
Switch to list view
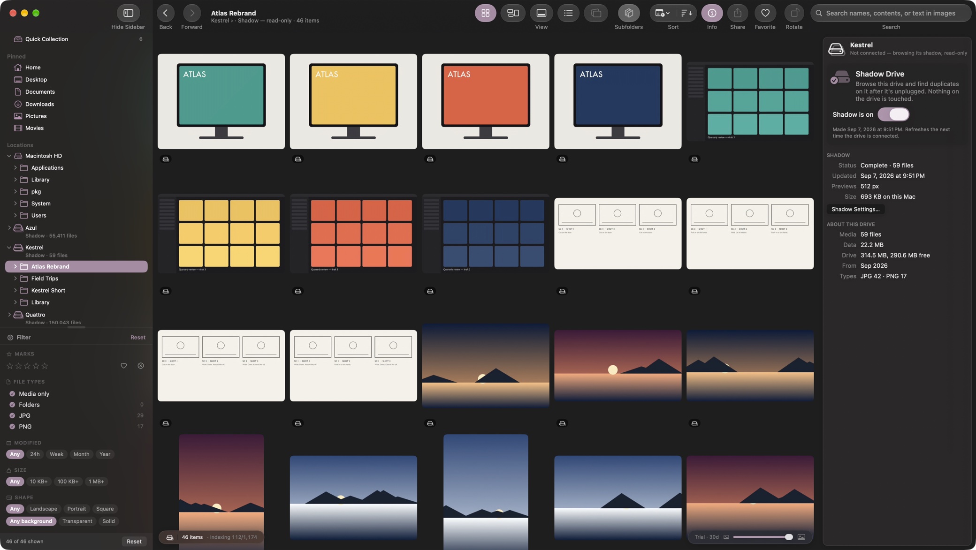point(568,13)
